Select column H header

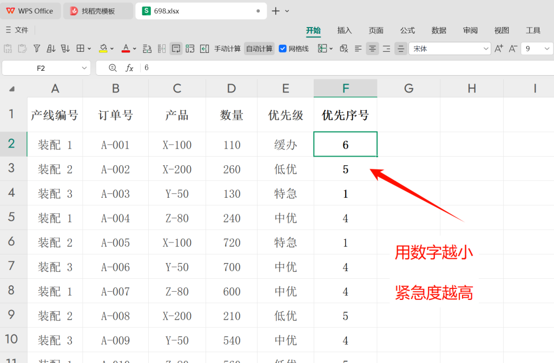coord(472,88)
